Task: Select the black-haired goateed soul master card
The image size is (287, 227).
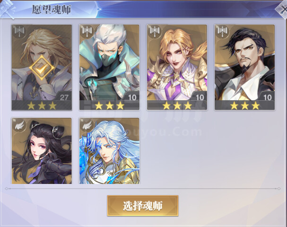Action: pos(245,68)
